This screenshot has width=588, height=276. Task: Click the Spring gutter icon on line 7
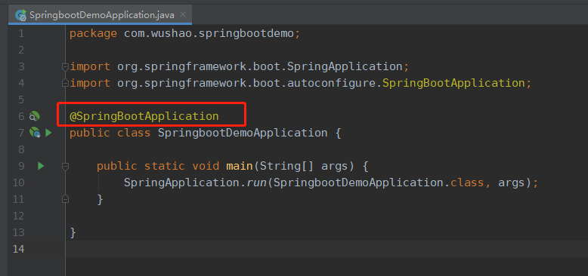[35, 133]
